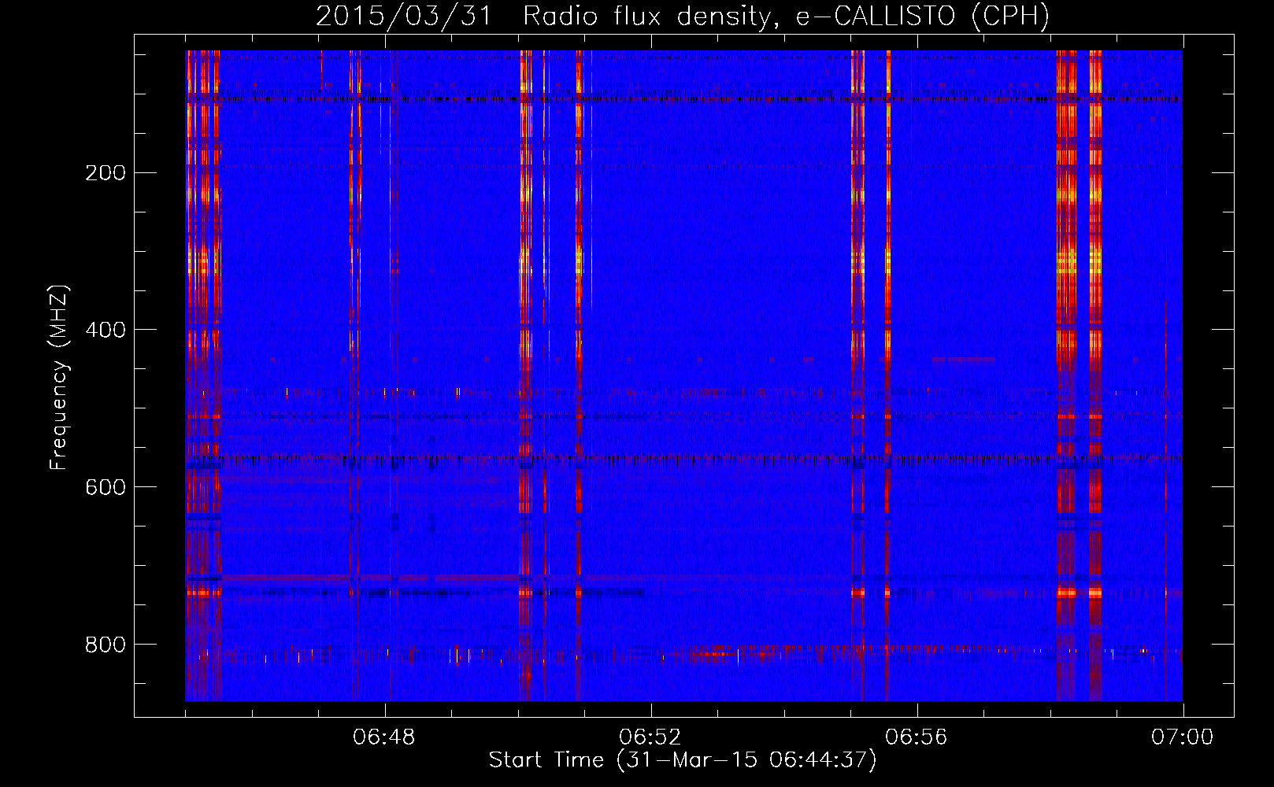This screenshot has height=787, width=1274.
Task: Click the 200 frequency tick label
Action: click(x=106, y=172)
